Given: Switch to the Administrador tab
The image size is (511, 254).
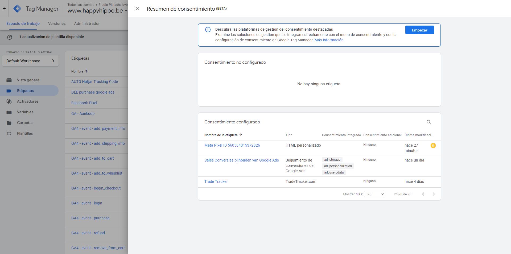Looking at the screenshot, I should click(x=87, y=23).
